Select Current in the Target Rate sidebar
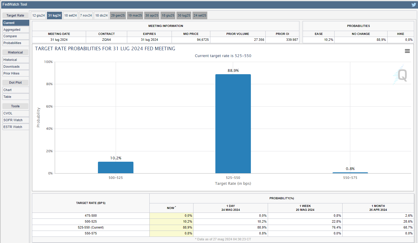418x243 pixels. pyautogui.click(x=16, y=23)
